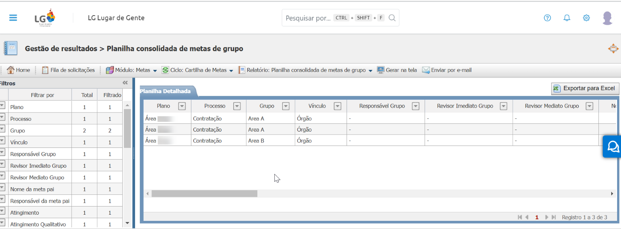Open the Vínculo column filter dropdown
This screenshot has width=621, height=229.
[x=337, y=106]
